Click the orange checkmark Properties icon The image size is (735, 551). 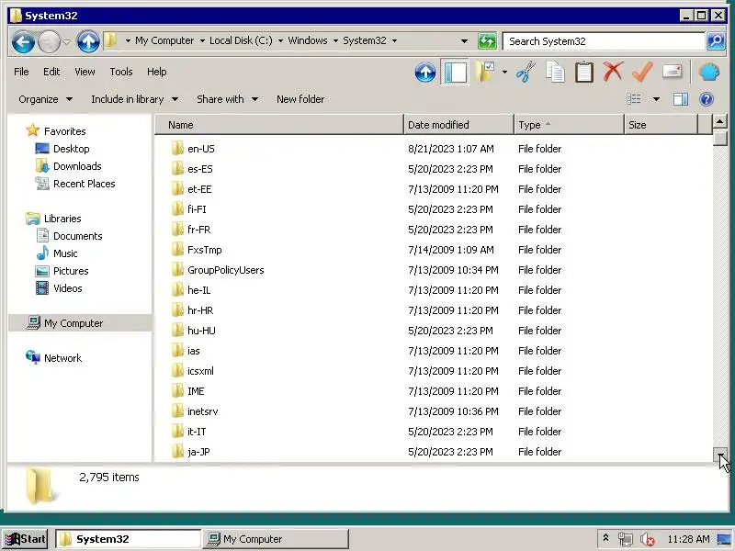tap(642, 72)
